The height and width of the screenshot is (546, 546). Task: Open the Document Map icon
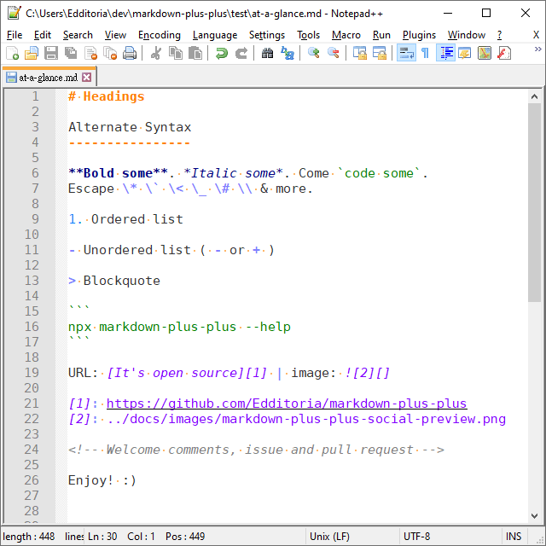tap(485, 53)
